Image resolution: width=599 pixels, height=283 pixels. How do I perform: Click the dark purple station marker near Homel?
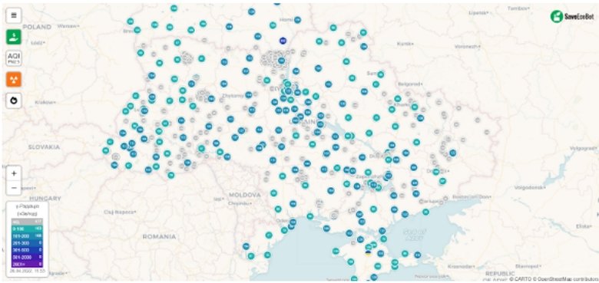[283, 41]
